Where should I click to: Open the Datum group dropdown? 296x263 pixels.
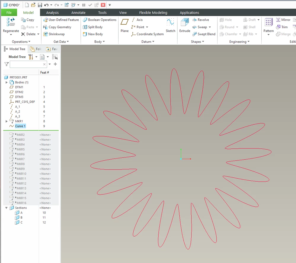[148, 42]
